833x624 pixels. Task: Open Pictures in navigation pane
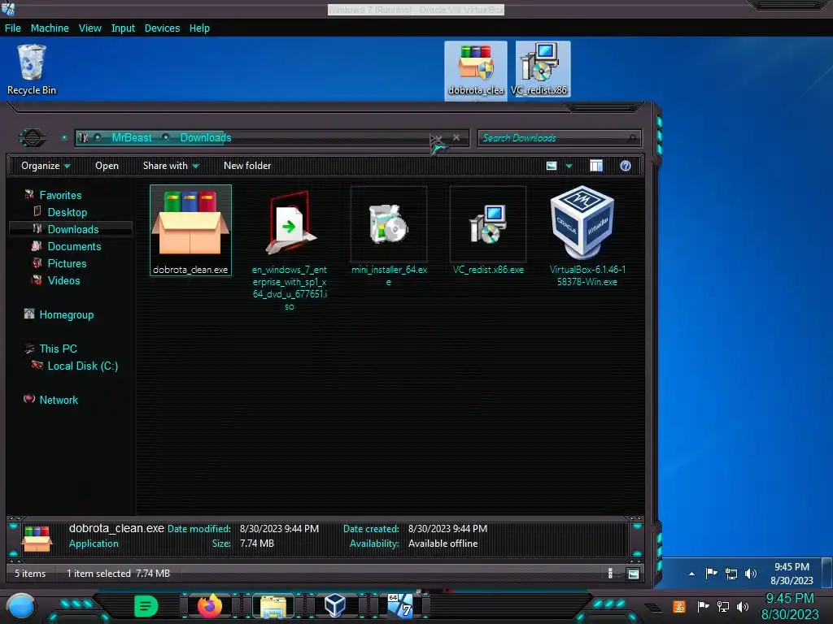point(67,263)
